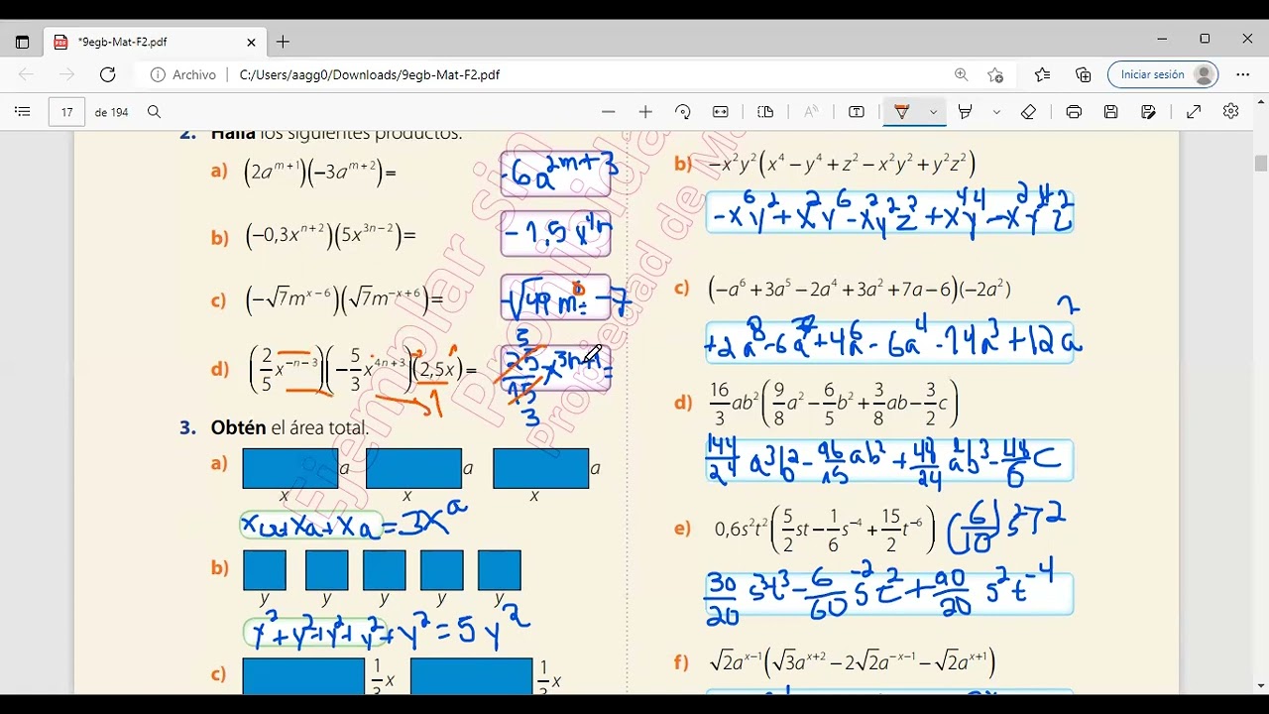Minimize the browser window
1269x714 pixels.
click(x=1162, y=39)
